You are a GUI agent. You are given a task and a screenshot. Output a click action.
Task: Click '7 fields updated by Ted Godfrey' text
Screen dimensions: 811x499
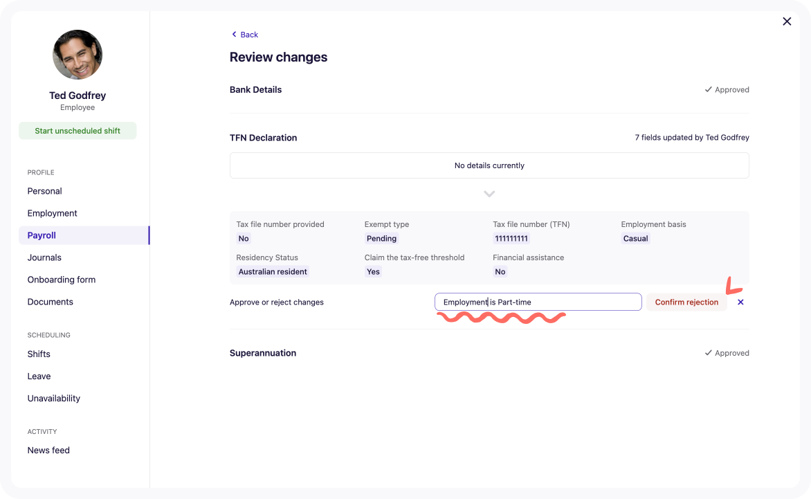pos(692,138)
